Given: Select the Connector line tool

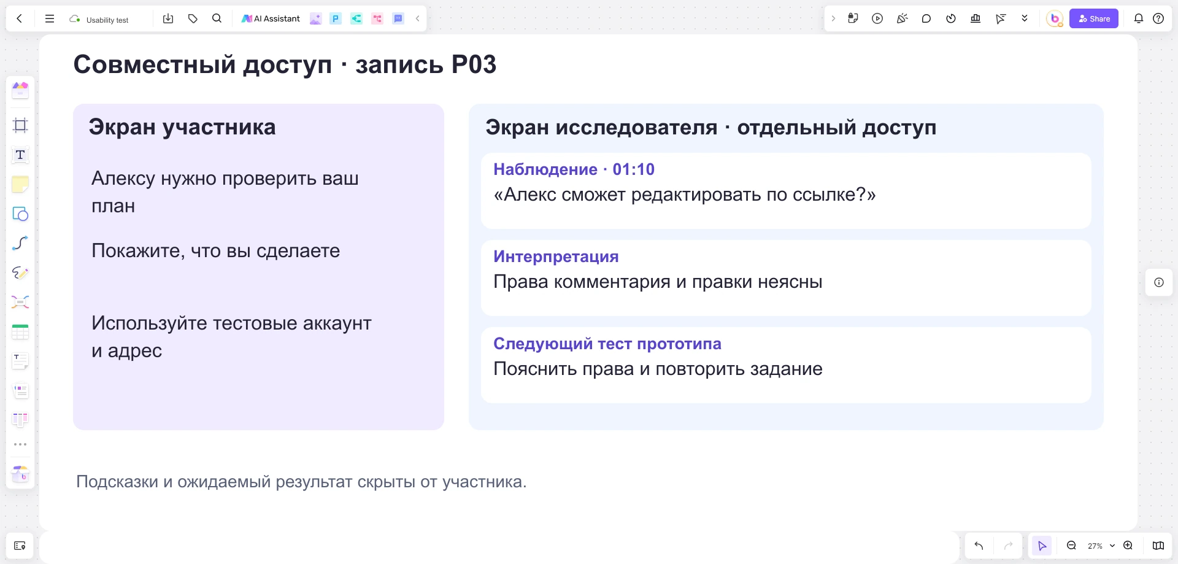Looking at the screenshot, I should 20,243.
